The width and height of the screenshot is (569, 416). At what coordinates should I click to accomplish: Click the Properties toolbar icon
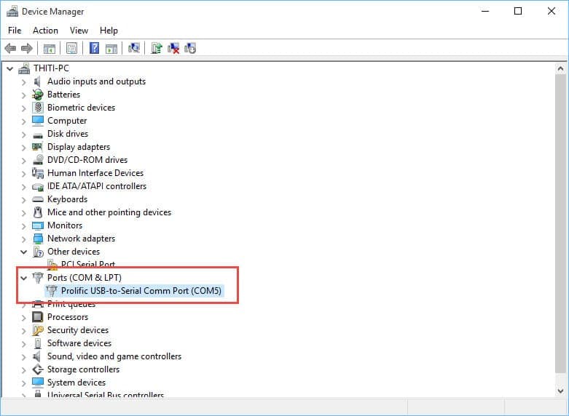(71, 49)
